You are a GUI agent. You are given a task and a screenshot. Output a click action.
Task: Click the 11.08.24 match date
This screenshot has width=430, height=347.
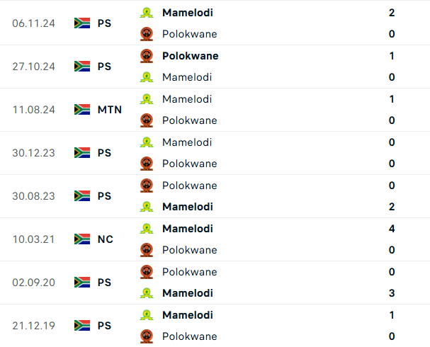click(x=35, y=110)
